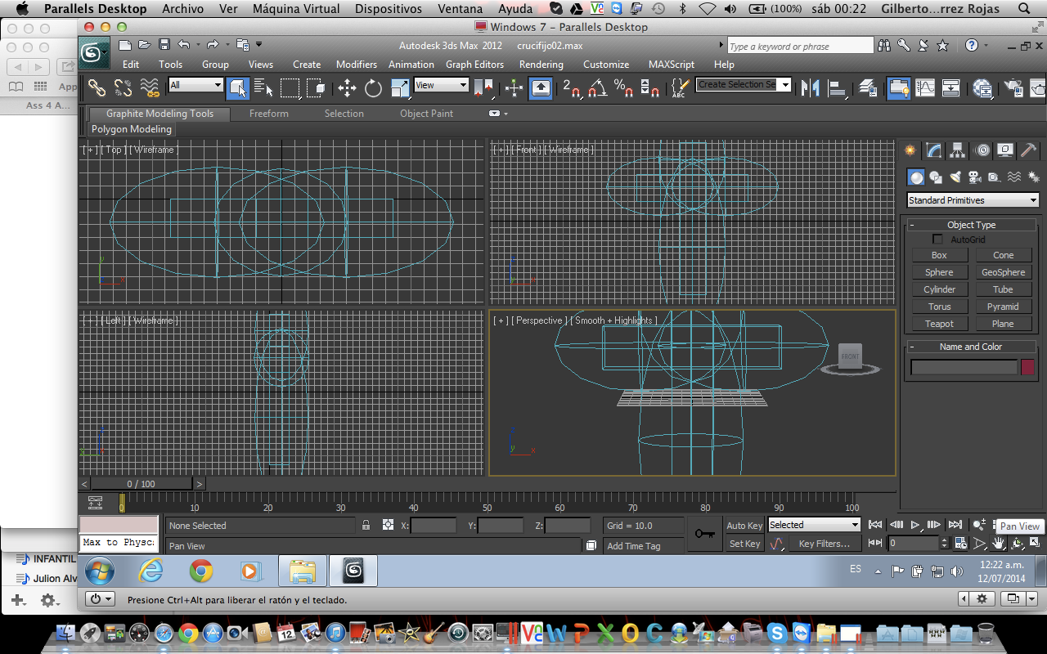Viewport: 1047px width, 654px height.
Task: Collapse the Object Type rollout
Action: [971, 225]
